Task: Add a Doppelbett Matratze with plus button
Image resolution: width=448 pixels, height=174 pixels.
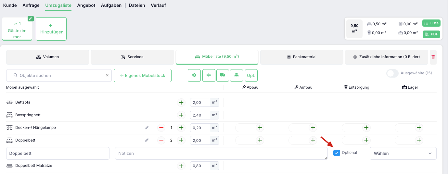Action: point(181,166)
